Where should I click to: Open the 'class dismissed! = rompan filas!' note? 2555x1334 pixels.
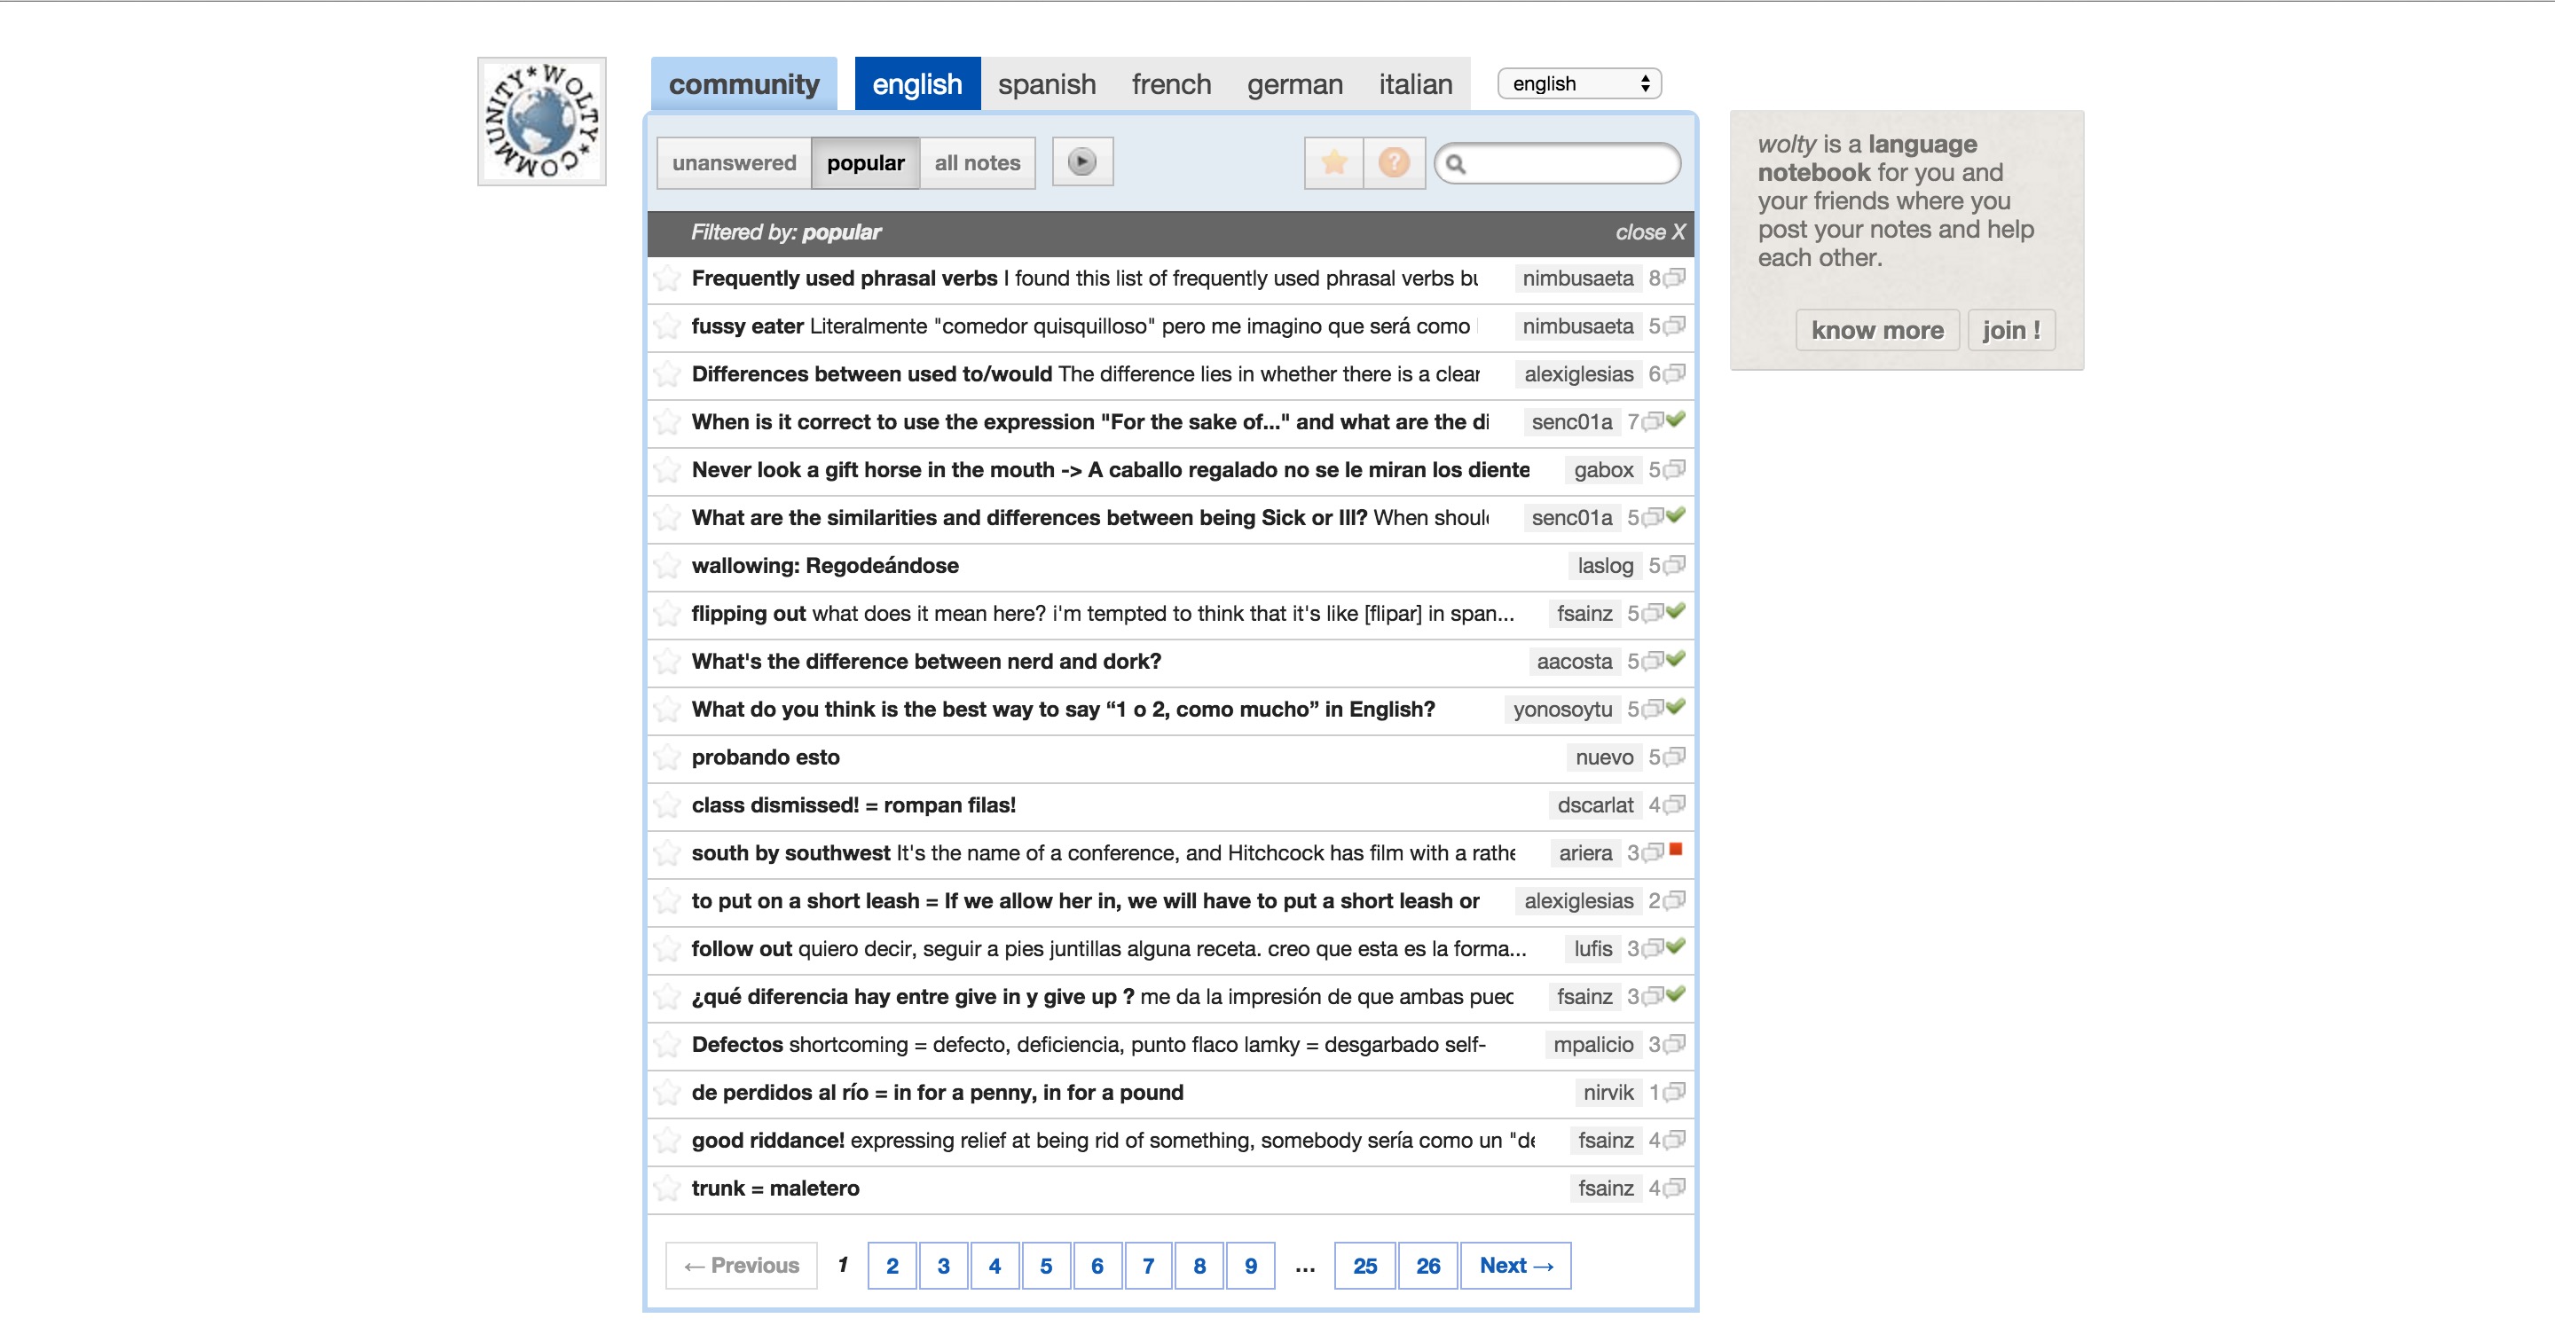pos(854,805)
